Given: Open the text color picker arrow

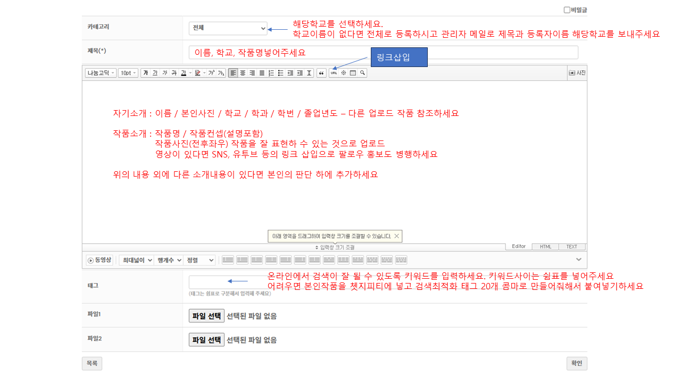Looking at the screenshot, I should [x=189, y=73].
